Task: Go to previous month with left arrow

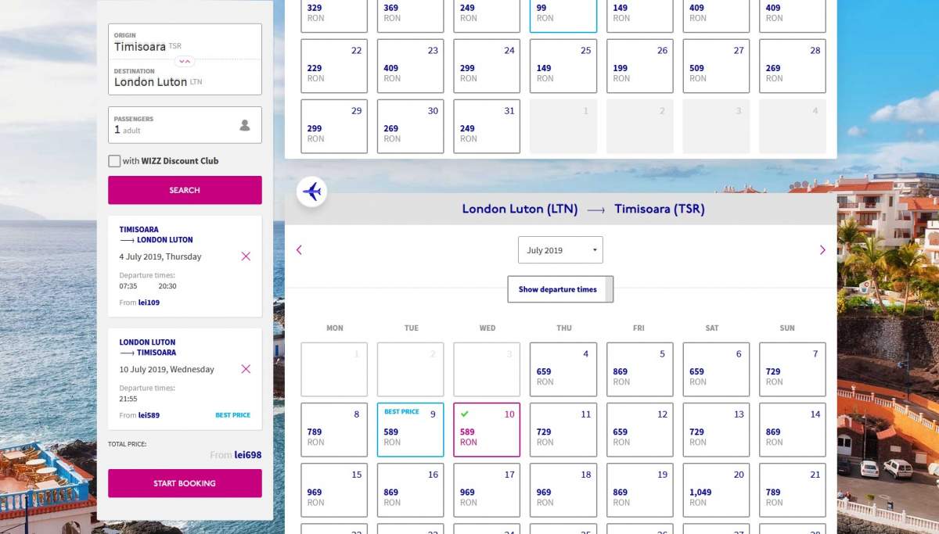Action: [299, 250]
